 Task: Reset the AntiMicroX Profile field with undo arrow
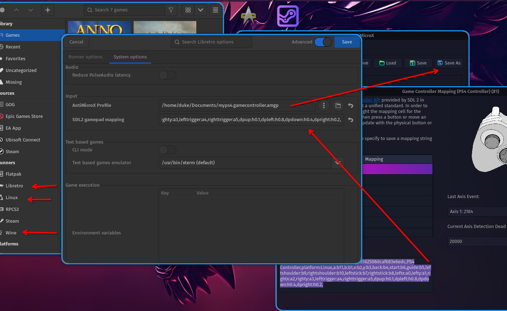[x=351, y=105]
